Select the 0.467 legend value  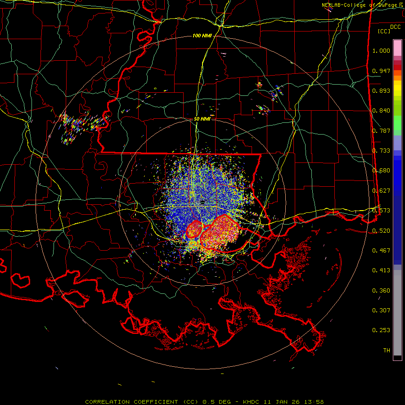tap(381, 251)
